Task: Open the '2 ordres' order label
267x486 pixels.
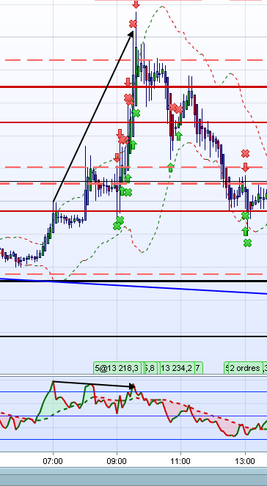Action: 245,368
